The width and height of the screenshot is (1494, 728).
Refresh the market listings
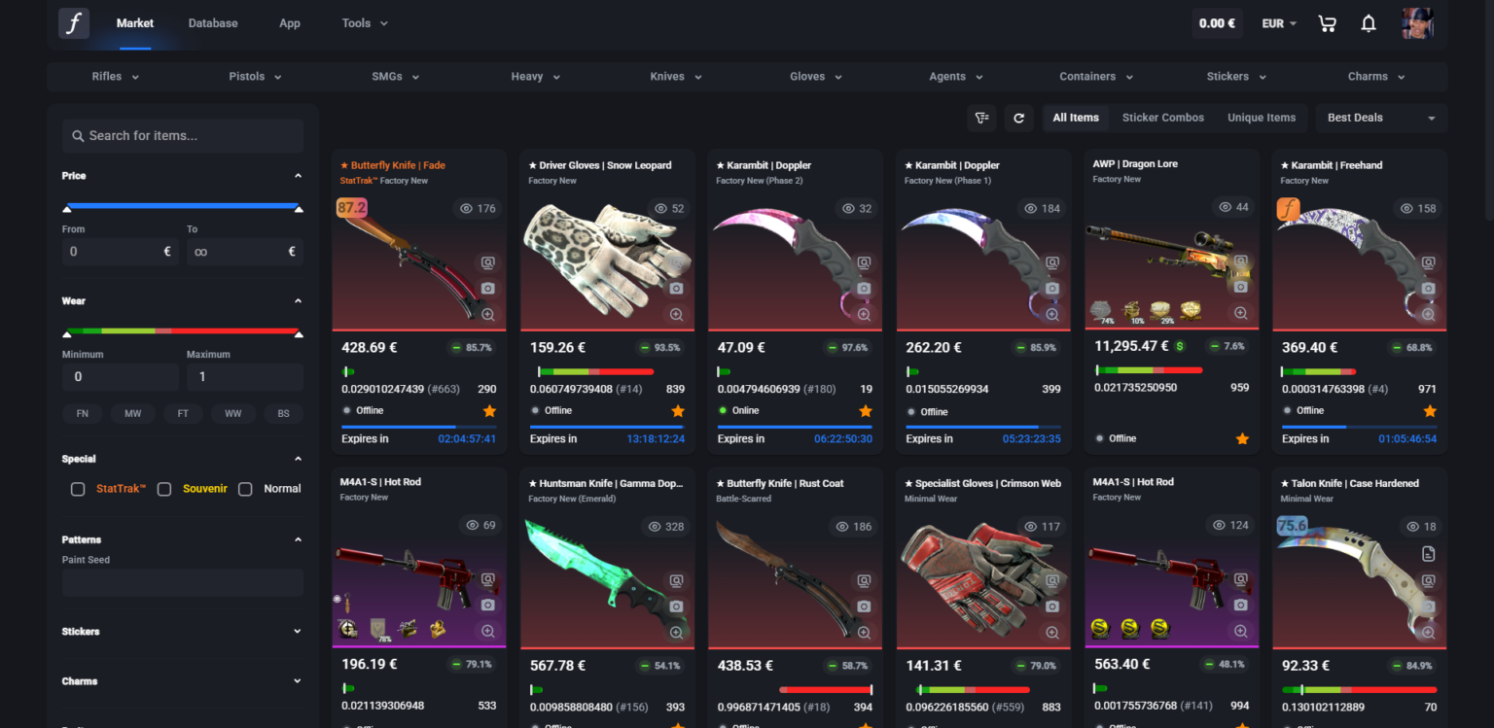pos(1018,117)
